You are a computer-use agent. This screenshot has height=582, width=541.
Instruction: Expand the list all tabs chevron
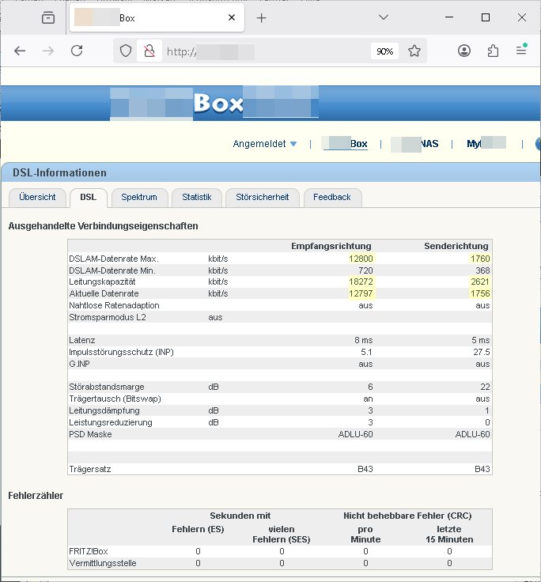383,17
